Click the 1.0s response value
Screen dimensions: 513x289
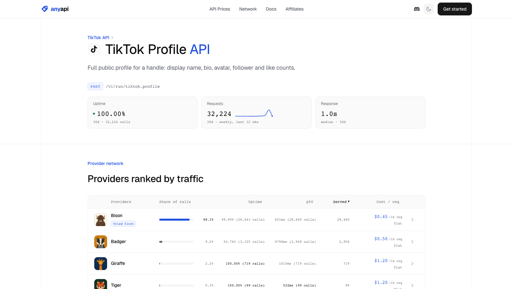(329, 114)
